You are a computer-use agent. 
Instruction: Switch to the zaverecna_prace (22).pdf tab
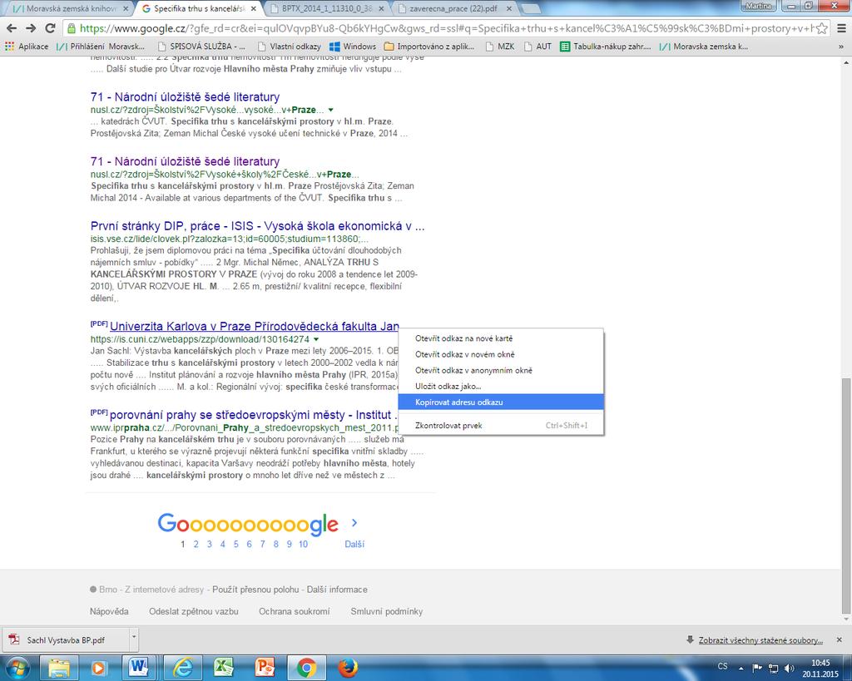coord(454,8)
